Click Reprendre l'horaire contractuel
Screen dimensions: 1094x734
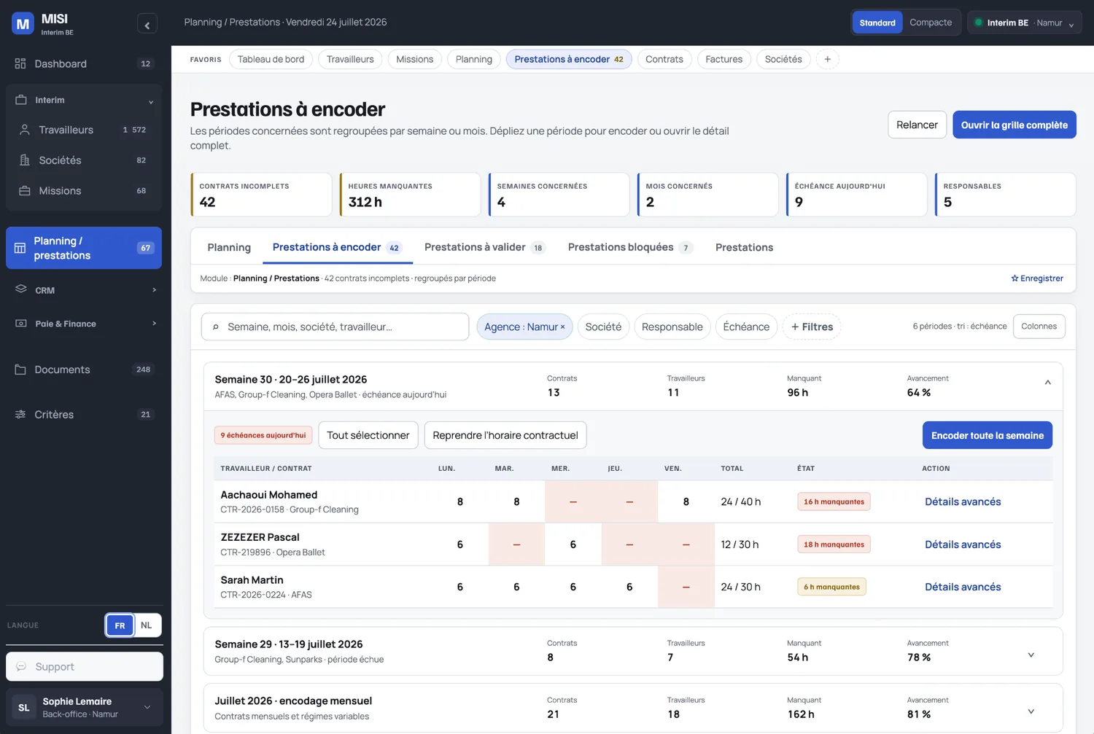(505, 435)
